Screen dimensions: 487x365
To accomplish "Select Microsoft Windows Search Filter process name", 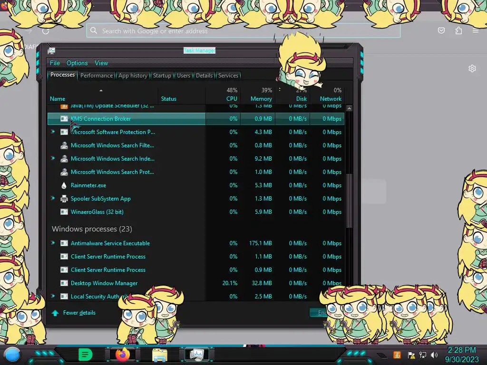I will [112, 145].
